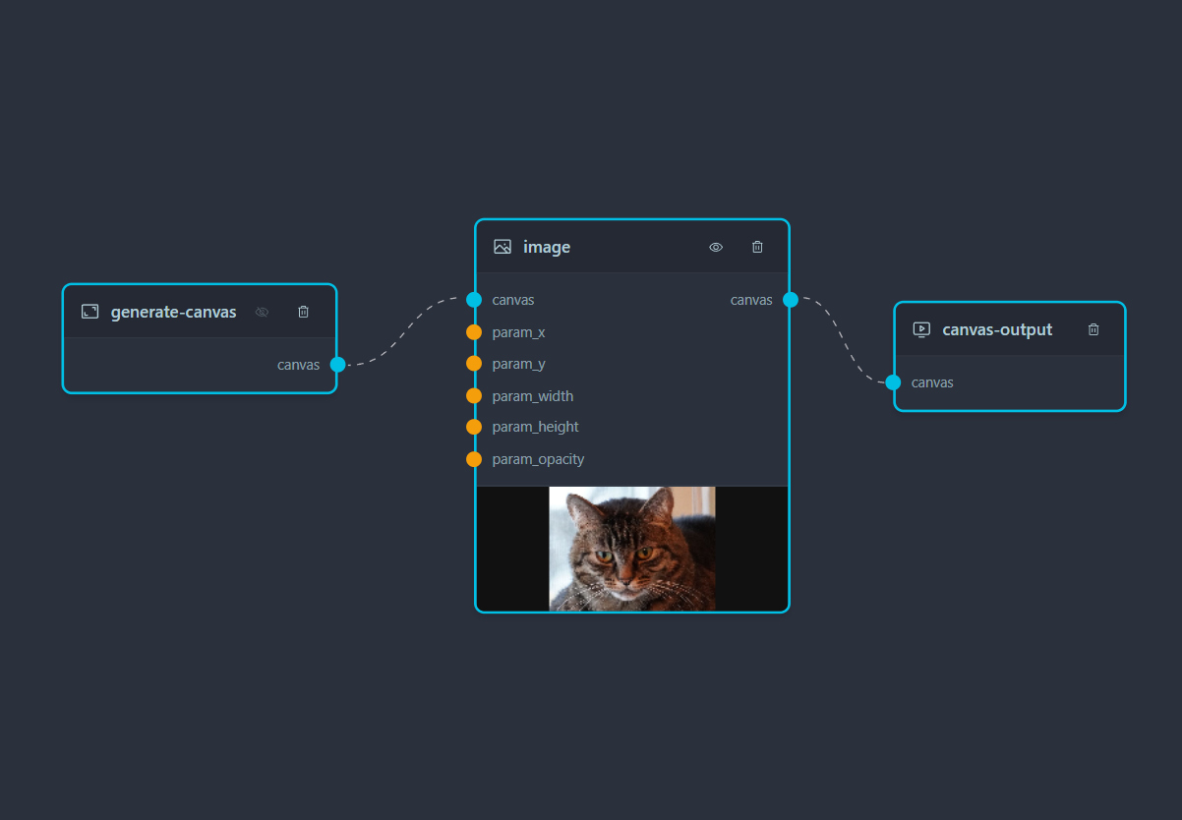
Task: Toggle the image node preview eye
Action: coord(716,247)
